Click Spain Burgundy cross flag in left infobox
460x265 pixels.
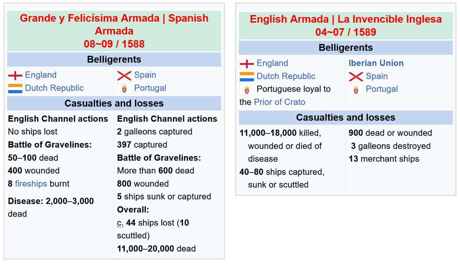pyautogui.click(x=124, y=75)
